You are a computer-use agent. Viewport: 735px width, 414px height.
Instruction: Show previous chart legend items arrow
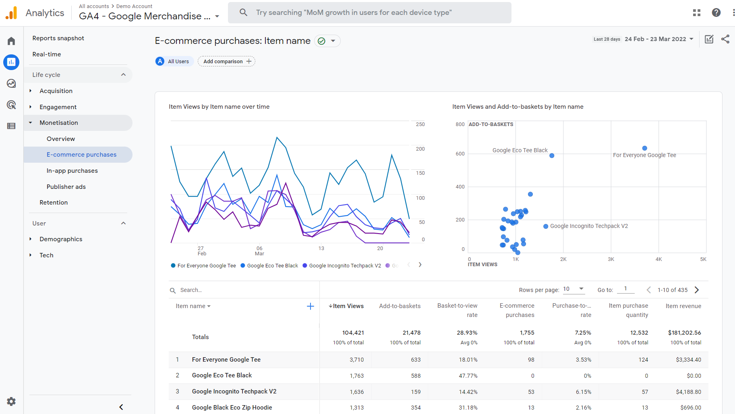409,265
